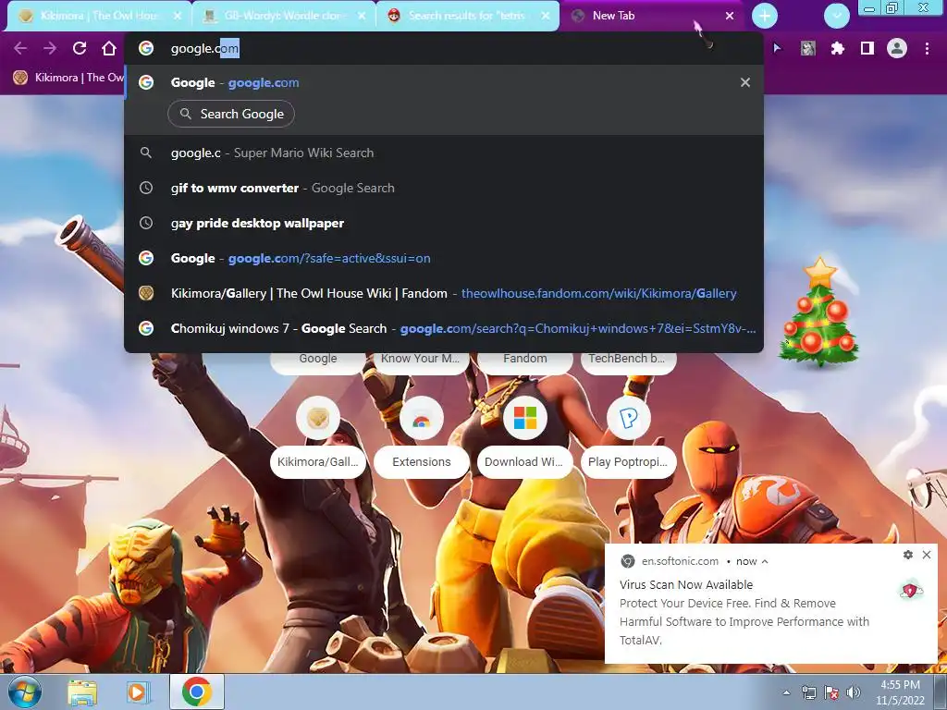Click the Download Wi... Microsoft logo icon
The height and width of the screenshot is (710, 947).
point(525,418)
